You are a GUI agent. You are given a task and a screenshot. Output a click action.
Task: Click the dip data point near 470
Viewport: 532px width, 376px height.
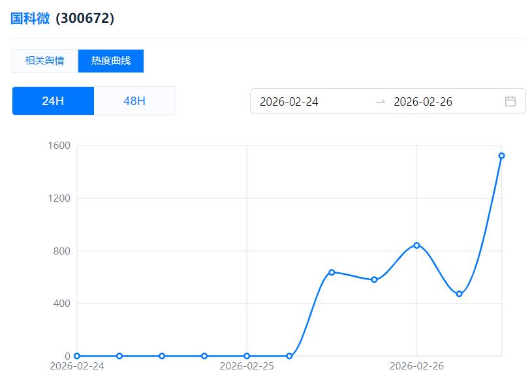pyautogui.click(x=459, y=294)
